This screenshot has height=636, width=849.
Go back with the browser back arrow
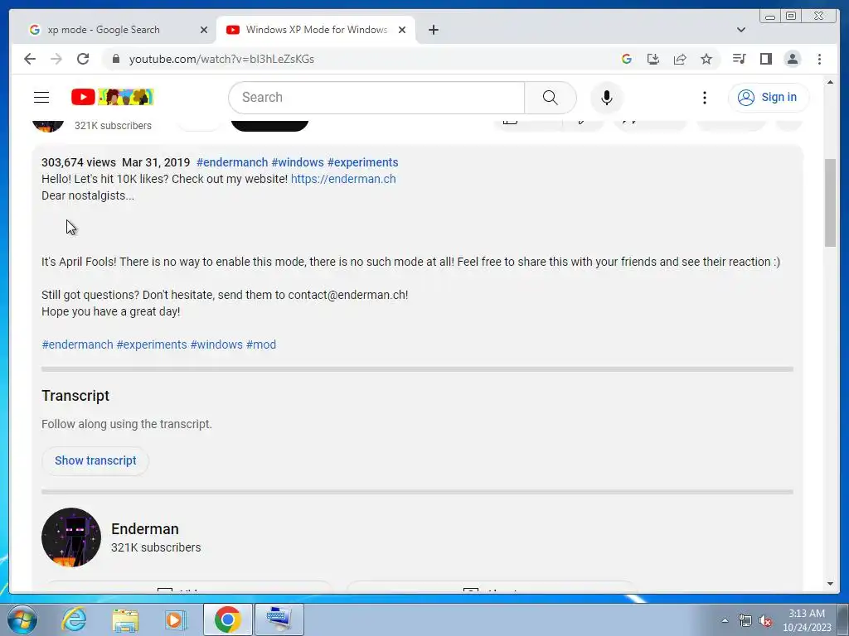pyautogui.click(x=30, y=59)
